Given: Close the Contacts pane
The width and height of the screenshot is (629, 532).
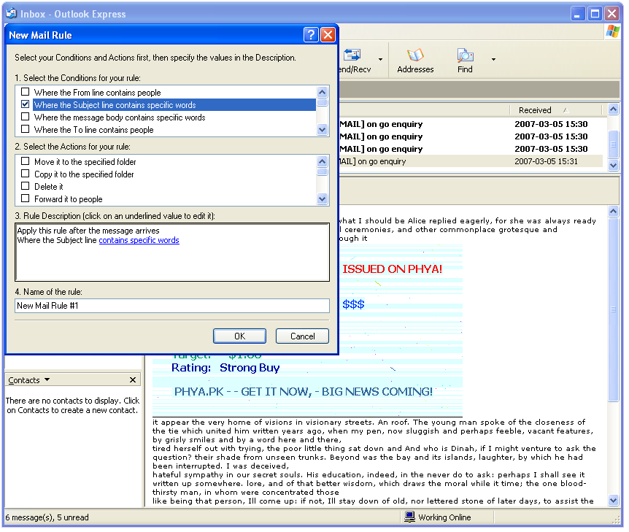Looking at the screenshot, I should click(133, 380).
